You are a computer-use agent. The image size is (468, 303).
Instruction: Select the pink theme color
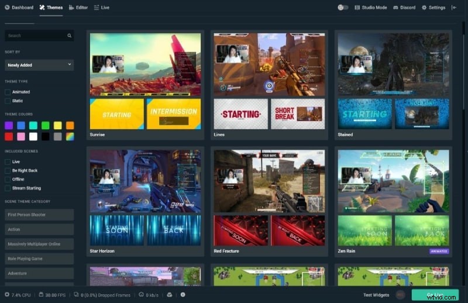pyautogui.click(x=21, y=136)
